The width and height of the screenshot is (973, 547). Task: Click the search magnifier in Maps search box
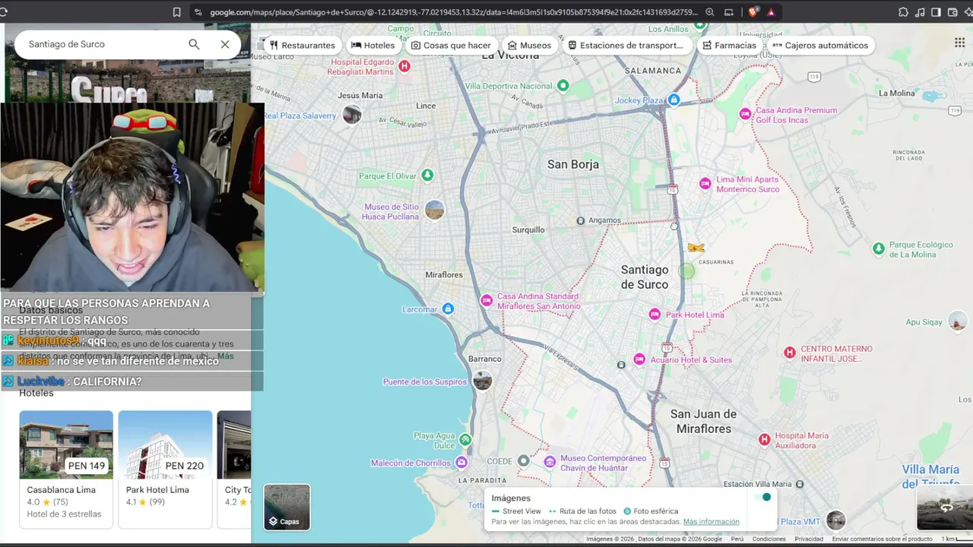click(x=194, y=44)
